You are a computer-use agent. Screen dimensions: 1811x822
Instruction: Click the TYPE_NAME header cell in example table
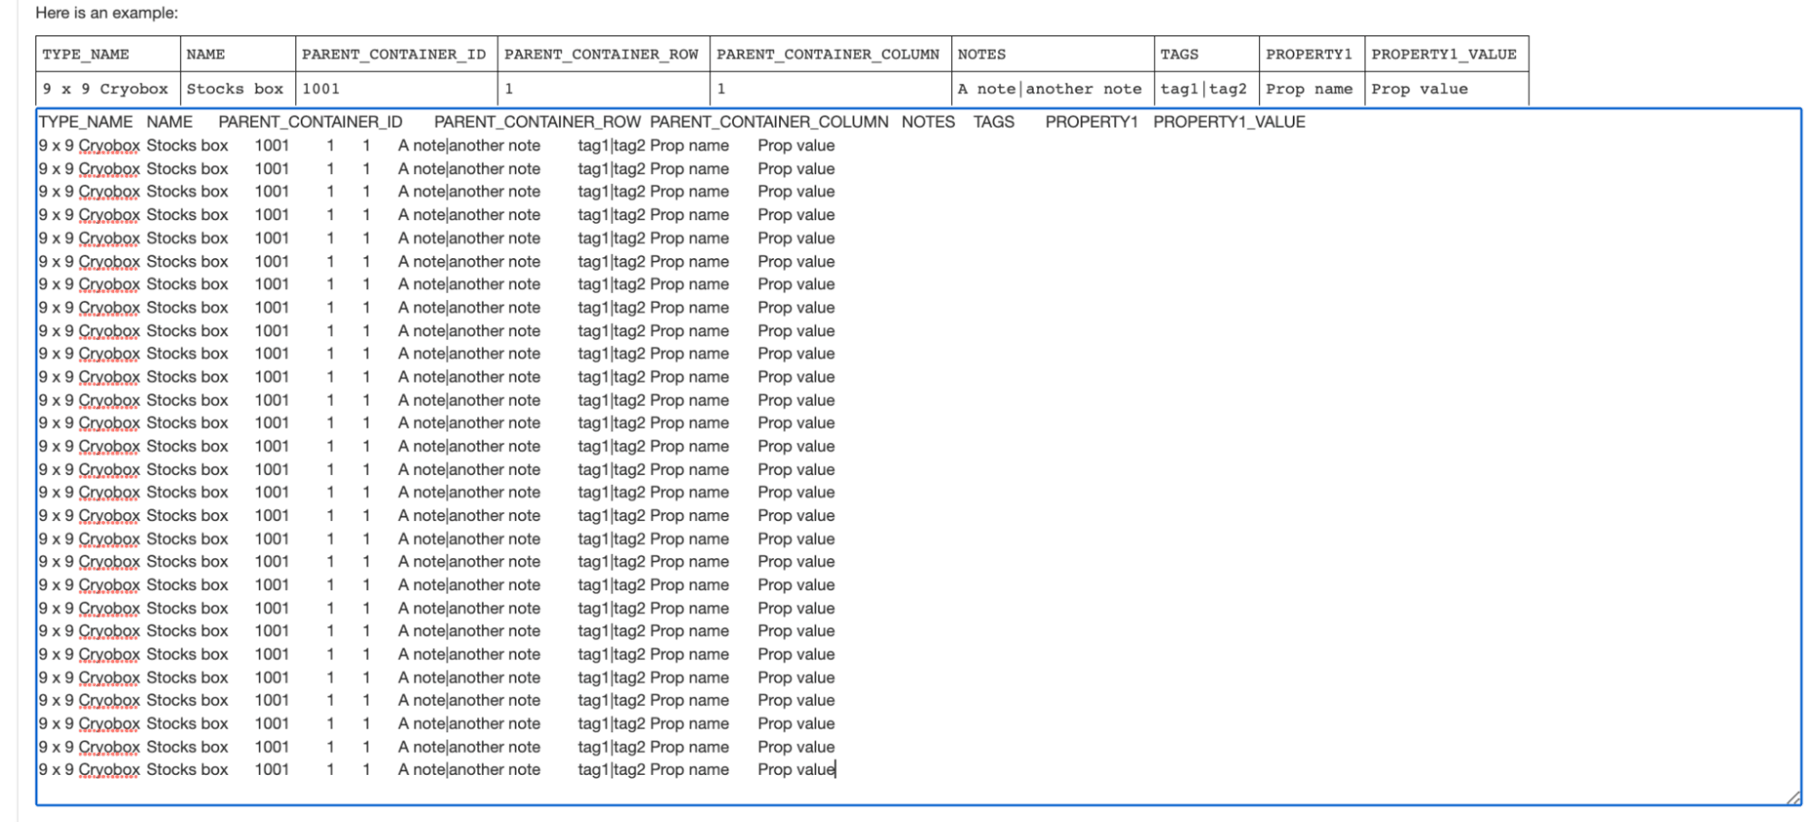[x=108, y=54]
